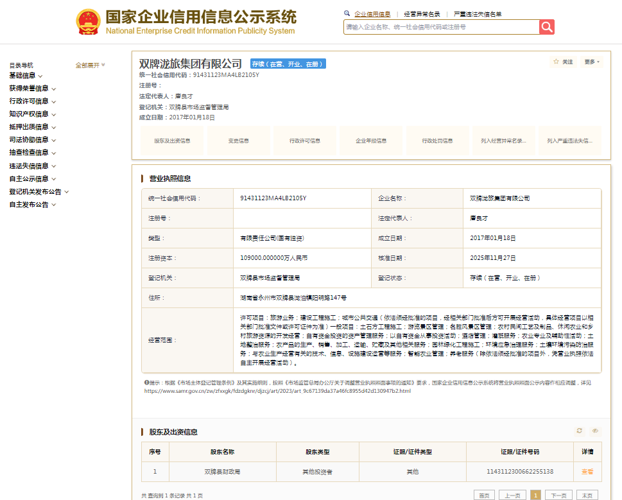Select the 严重违法失信名单 search tab
The image size is (622, 500).
click(x=478, y=14)
